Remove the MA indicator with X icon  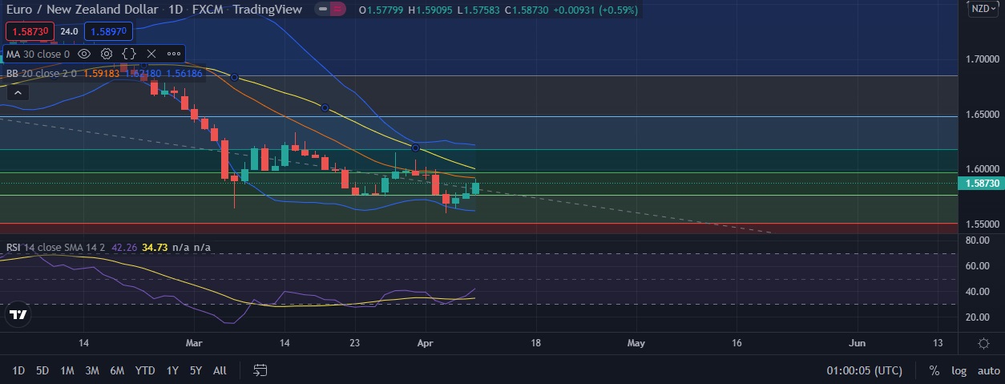(151, 54)
